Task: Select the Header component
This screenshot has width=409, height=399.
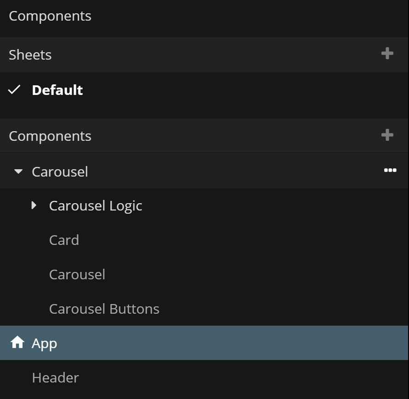Action: [x=55, y=377]
